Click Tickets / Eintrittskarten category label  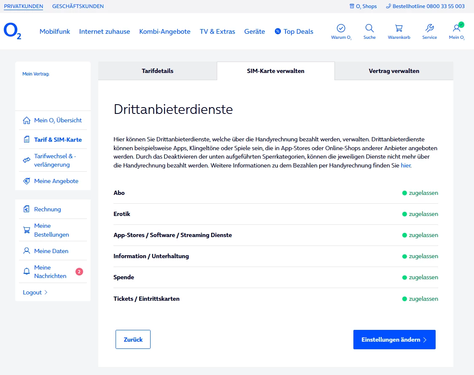coord(146,299)
